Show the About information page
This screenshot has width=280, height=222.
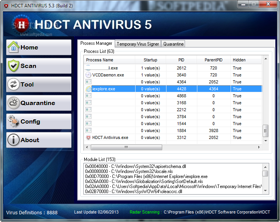click(x=39, y=140)
